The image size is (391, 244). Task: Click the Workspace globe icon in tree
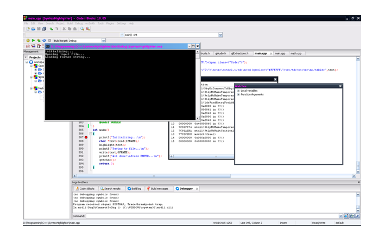point(31,62)
